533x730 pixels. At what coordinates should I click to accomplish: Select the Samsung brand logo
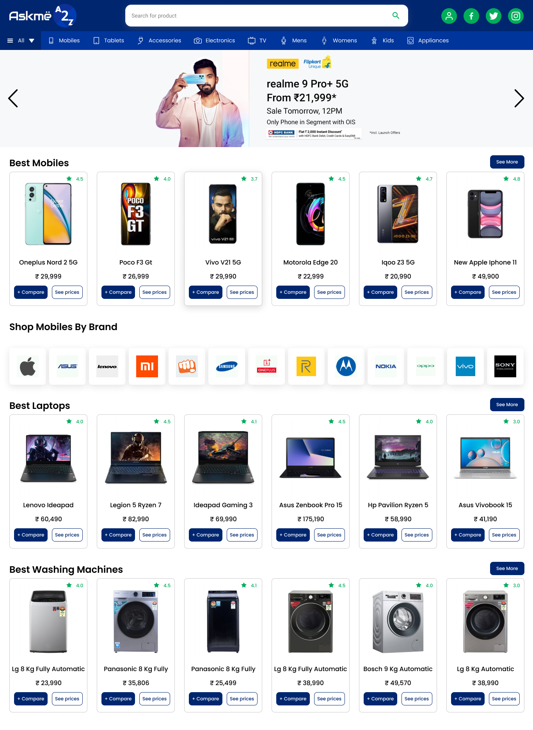click(x=227, y=366)
